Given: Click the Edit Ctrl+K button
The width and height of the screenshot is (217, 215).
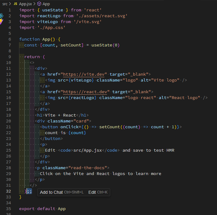Looking at the screenshot, I should coord(98,192).
